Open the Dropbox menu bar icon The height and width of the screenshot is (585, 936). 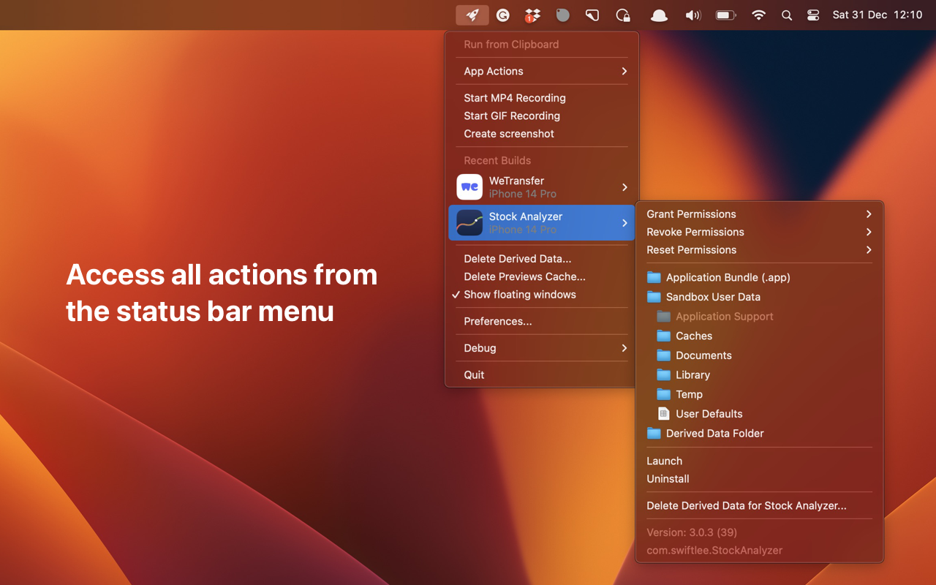532,15
